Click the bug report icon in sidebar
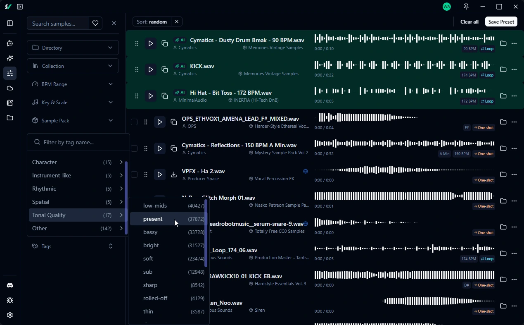 pos(9,300)
